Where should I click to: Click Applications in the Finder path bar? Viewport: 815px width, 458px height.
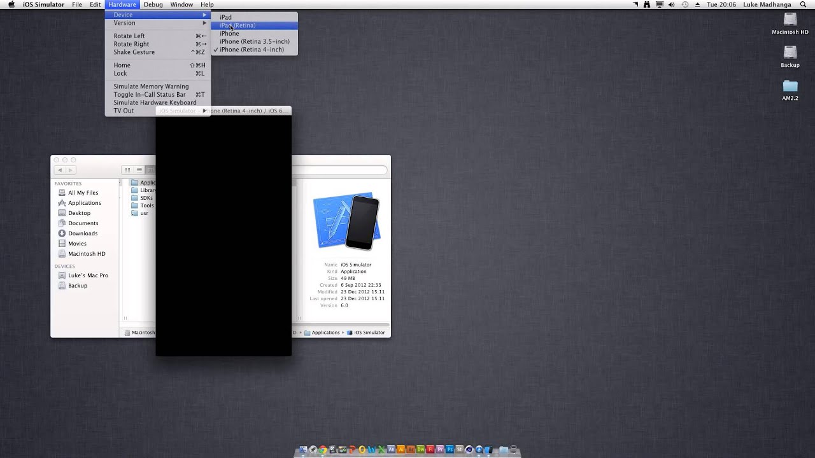(322, 333)
